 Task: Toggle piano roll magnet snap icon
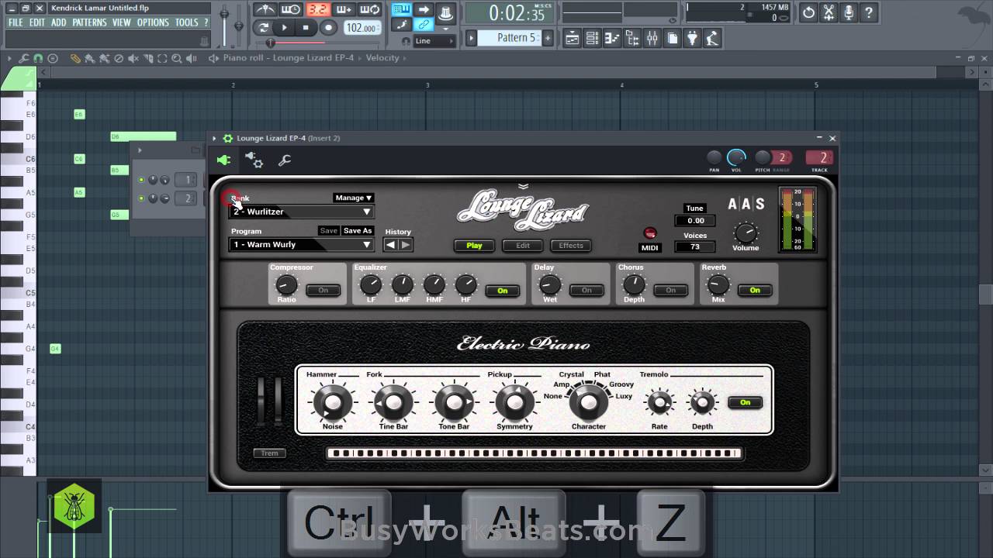(38, 58)
